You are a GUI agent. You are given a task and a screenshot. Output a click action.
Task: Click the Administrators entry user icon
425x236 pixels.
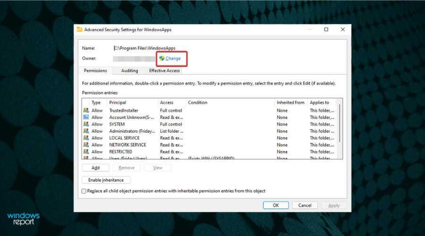[x=86, y=131]
